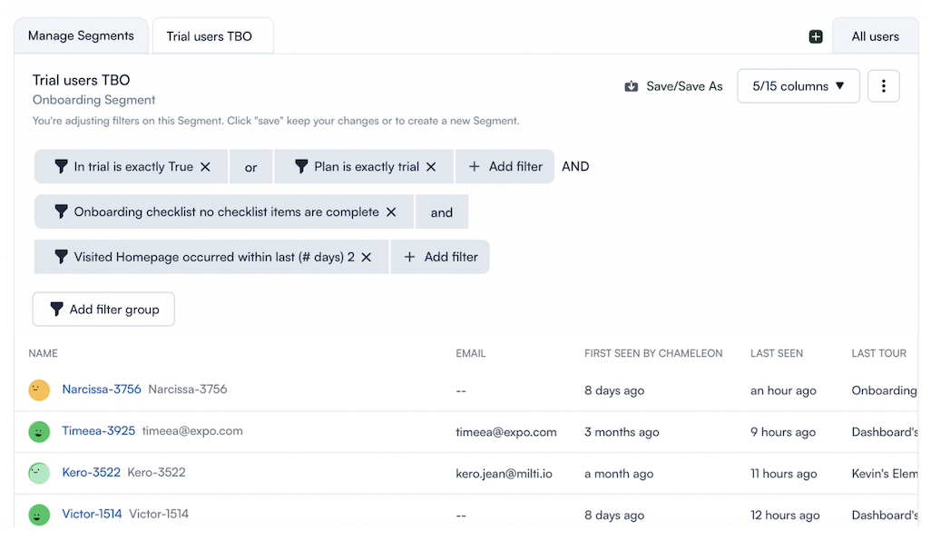Click the Save/Save As icon

[x=632, y=86]
